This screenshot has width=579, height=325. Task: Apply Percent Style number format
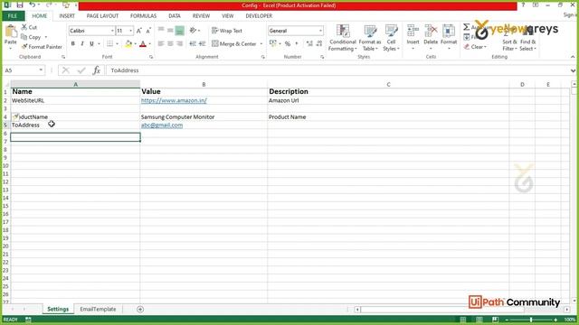pyautogui.click(x=288, y=43)
